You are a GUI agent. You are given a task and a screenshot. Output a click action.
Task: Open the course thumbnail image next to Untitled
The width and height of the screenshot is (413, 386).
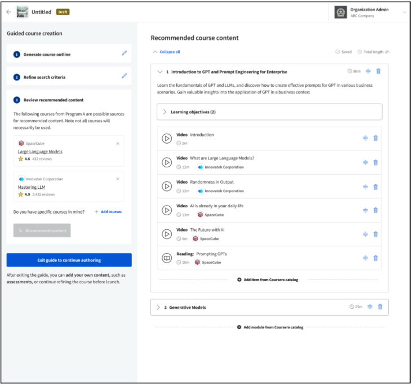22,12
